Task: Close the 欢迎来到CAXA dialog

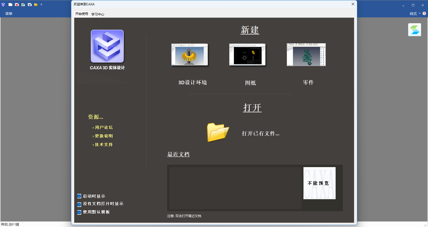Action: click(353, 4)
